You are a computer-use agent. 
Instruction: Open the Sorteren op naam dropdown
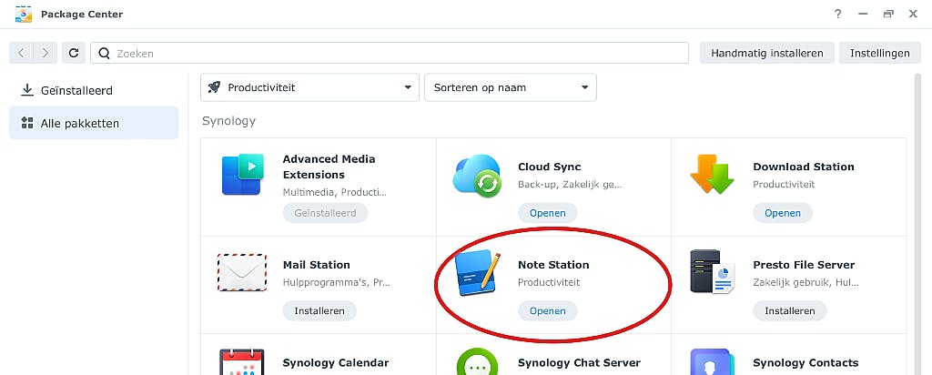(x=510, y=87)
